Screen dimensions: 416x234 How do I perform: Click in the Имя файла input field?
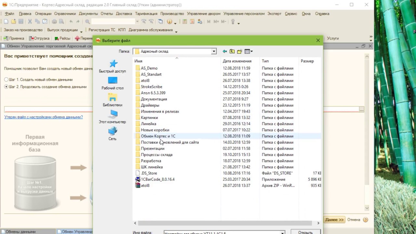(x=222, y=233)
